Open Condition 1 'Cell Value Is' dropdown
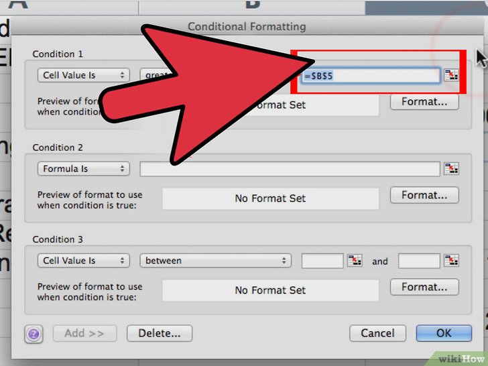488x366 pixels. (83, 75)
